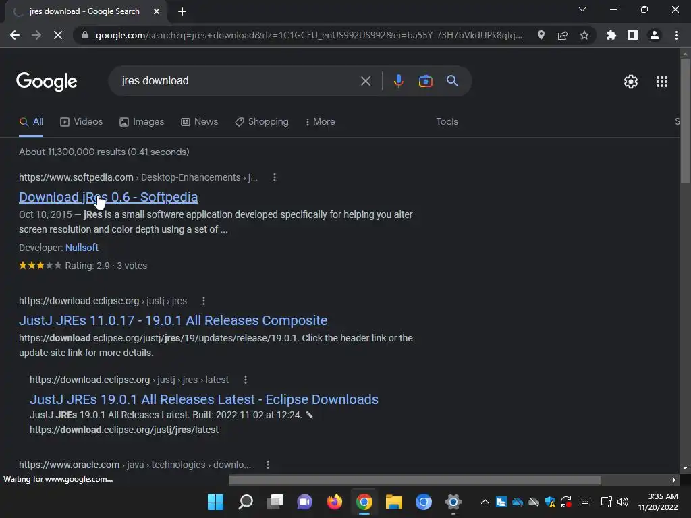Open the search Tools options
The width and height of the screenshot is (691, 518).
(x=447, y=121)
